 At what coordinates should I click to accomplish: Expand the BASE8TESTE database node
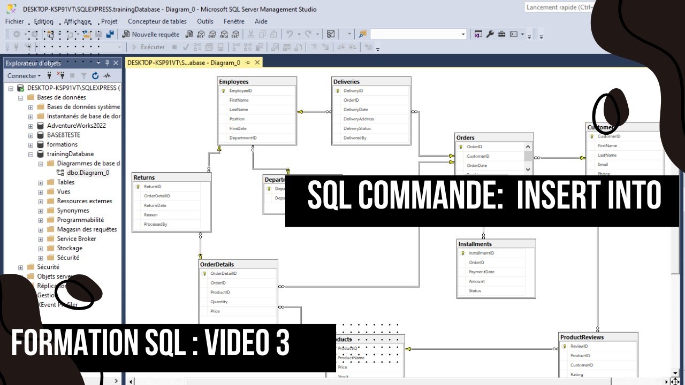pyautogui.click(x=31, y=135)
